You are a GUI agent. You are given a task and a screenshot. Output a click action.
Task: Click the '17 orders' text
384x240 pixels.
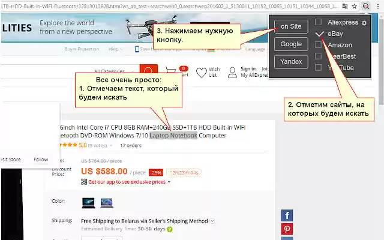131,145
